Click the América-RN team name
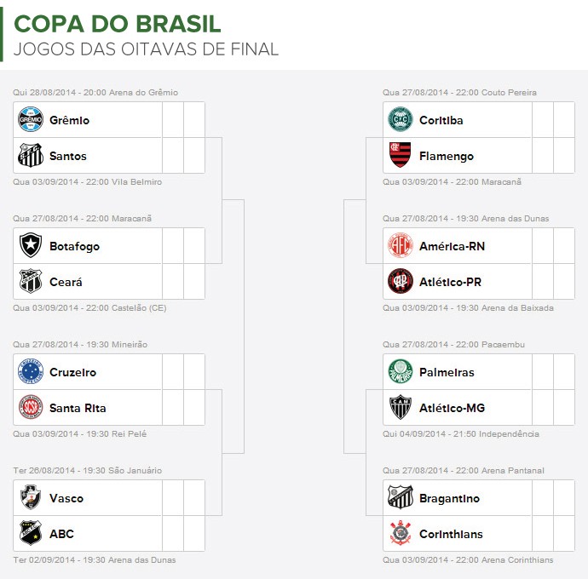The image size is (588, 579). pos(452,246)
